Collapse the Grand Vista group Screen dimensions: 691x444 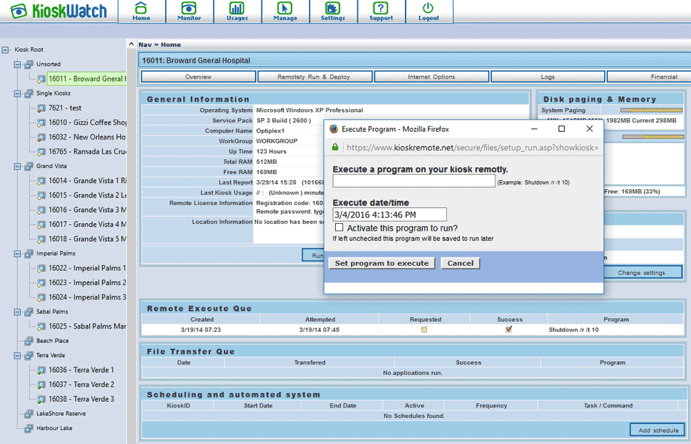pos(17,166)
